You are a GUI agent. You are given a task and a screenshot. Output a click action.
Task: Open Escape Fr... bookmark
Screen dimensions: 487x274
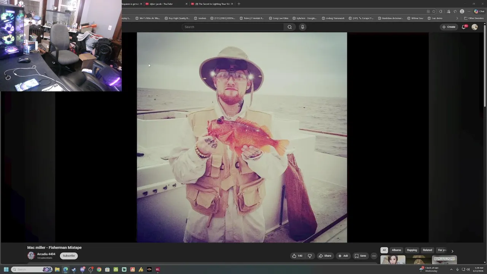pyautogui.click(x=361, y=18)
